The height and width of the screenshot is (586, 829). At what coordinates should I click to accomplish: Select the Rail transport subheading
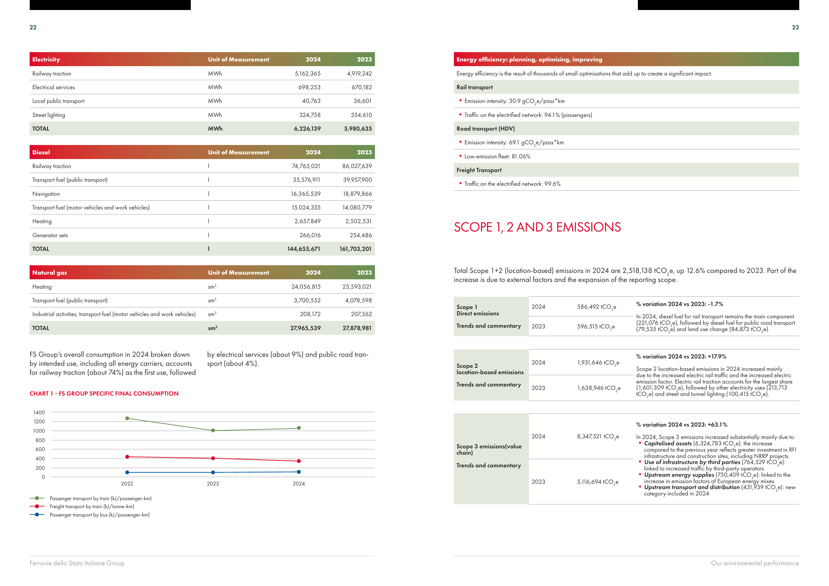tap(474, 87)
